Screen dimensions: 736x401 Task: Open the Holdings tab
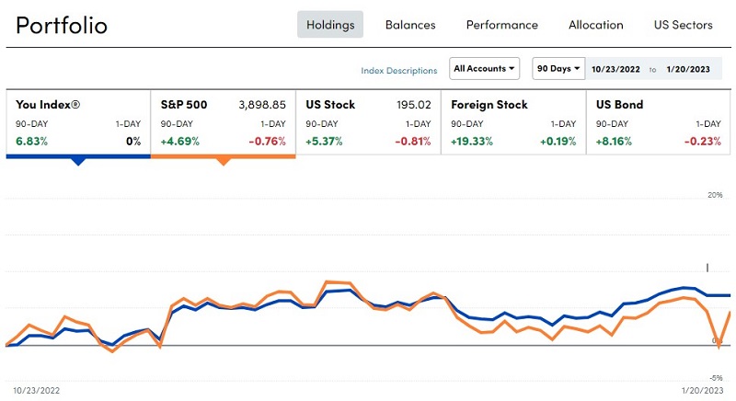(330, 25)
